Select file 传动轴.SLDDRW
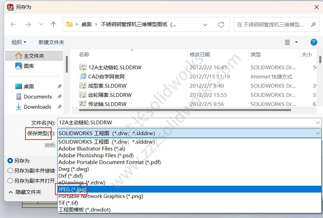 coord(107,104)
